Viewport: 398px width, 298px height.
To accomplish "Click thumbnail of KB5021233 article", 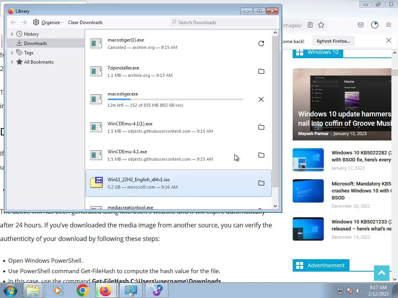I will coord(308,229).
